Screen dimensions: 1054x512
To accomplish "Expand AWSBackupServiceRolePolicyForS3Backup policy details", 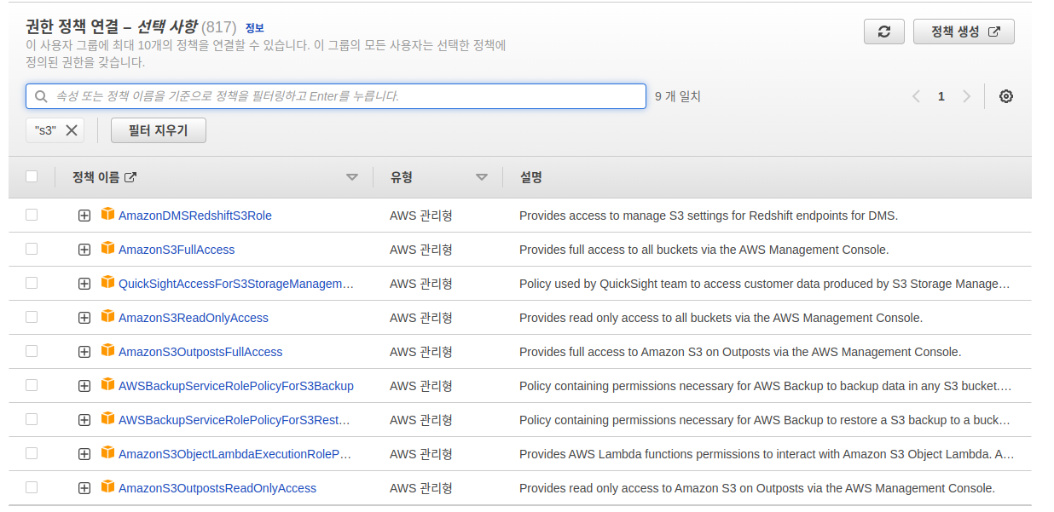I will 84,386.
